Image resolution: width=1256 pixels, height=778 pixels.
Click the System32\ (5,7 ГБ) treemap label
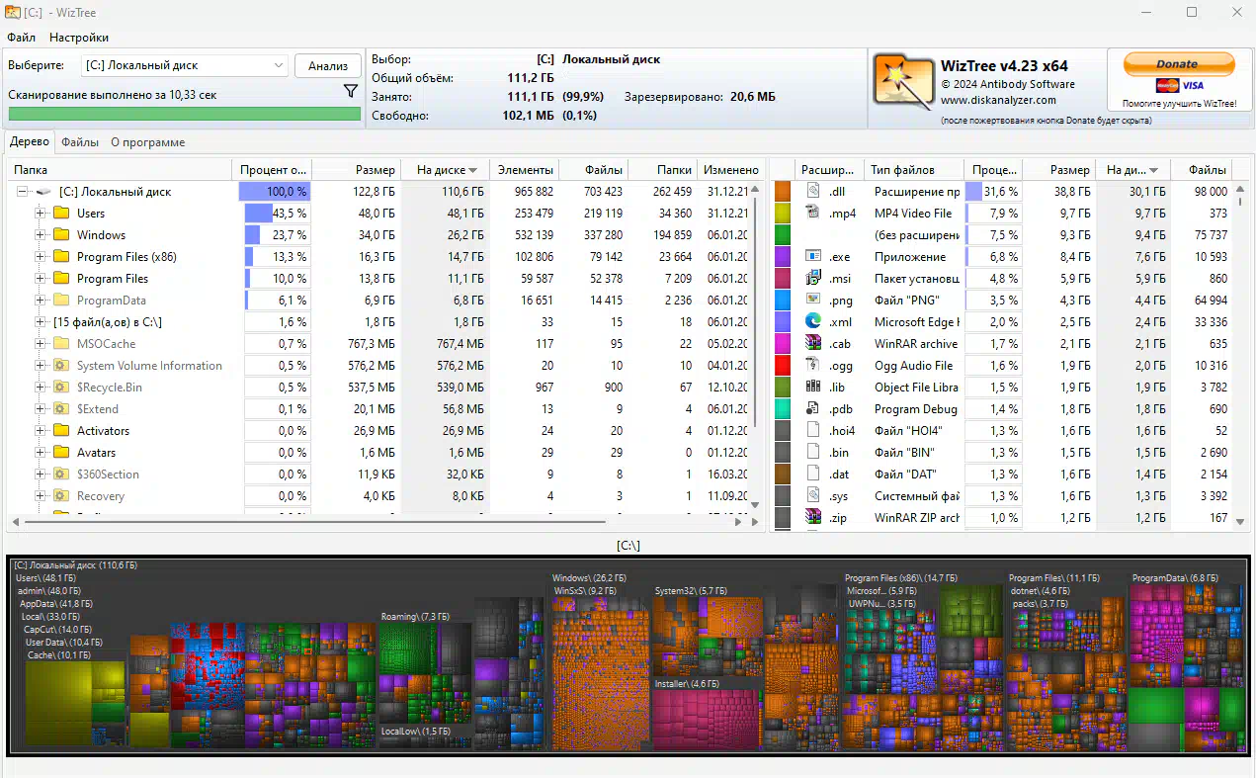click(689, 591)
